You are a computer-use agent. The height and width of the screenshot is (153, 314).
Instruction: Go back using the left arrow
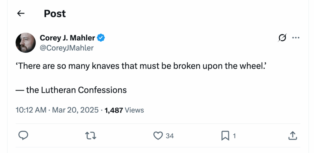pos(21,13)
